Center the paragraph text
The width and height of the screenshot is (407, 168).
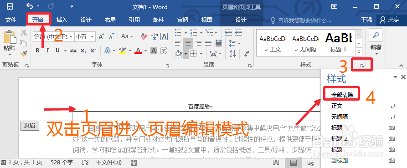188,43
